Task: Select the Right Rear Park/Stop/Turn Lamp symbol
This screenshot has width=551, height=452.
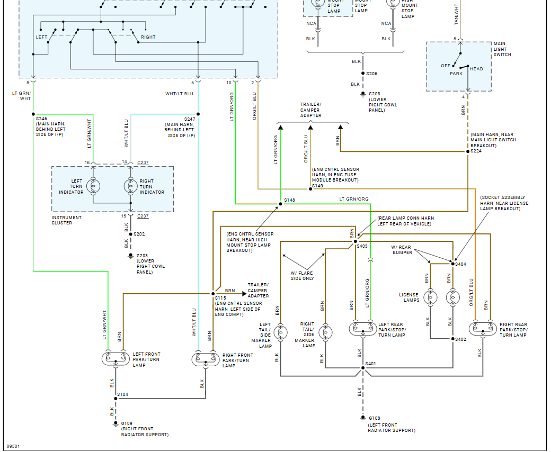Action: click(x=483, y=329)
